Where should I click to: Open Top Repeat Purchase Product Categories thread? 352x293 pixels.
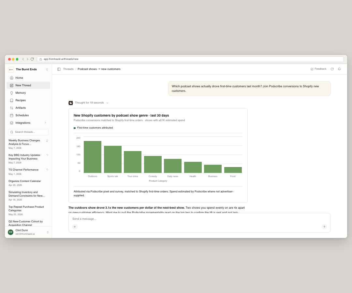26,210
